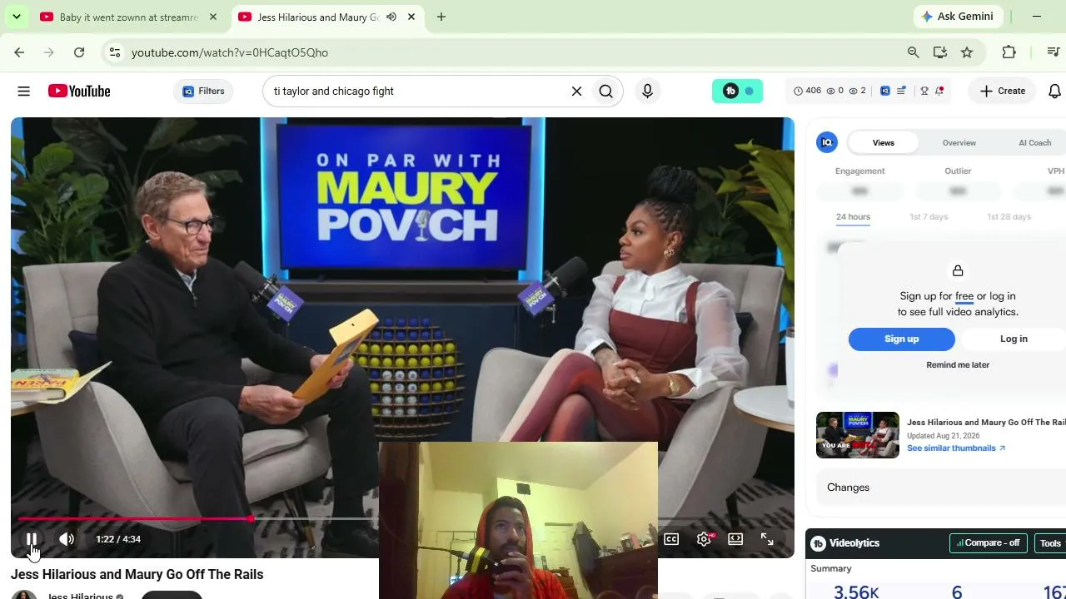Viewport: 1066px width, 599px height.
Task: Open the video settings gear
Action: (x=704, y=539)
